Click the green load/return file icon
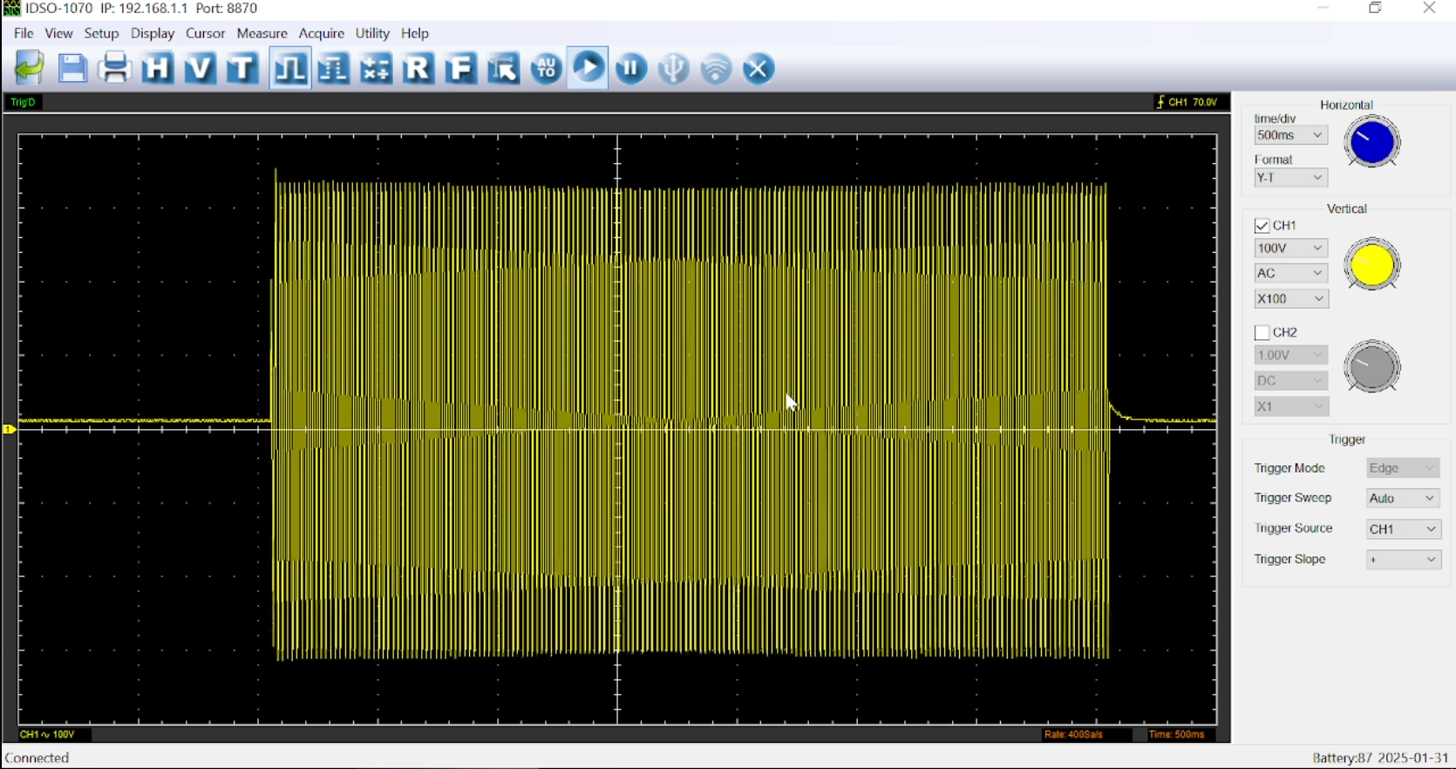This screenshot has height=769, width=1456. (x=30, y=68)
